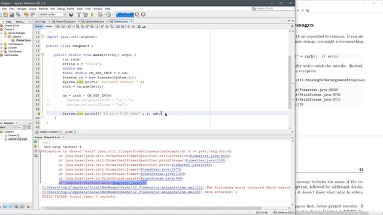
Task: Click the memory usage bar in toolbar
Action: coord(125,14)
